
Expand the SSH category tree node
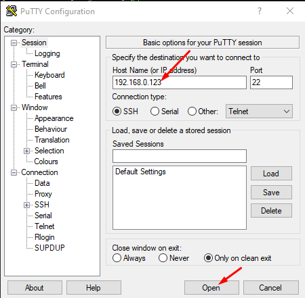(26, 205)
